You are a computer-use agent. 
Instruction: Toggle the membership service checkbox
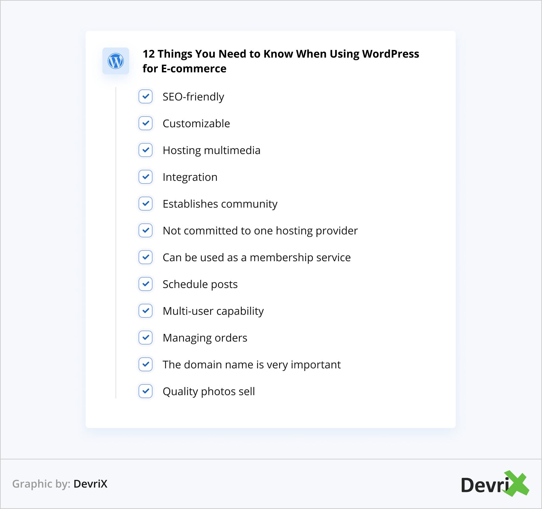tap(146, 257)
